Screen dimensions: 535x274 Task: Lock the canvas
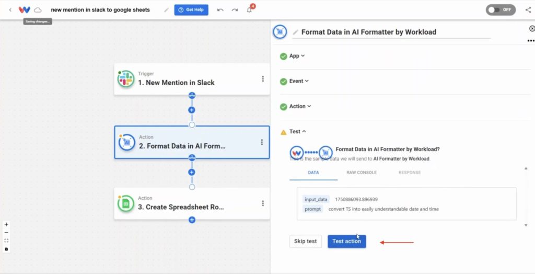tap(6, 249)
